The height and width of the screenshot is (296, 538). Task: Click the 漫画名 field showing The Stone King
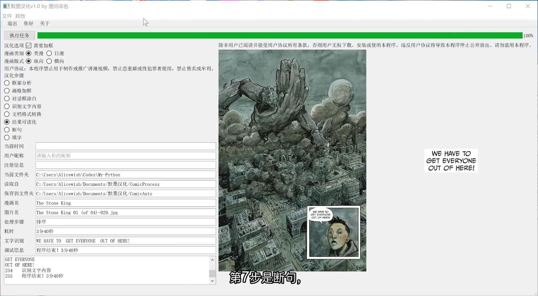125,203
